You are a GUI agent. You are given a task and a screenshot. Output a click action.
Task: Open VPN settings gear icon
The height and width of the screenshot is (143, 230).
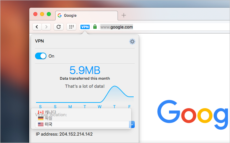click(132, 42)
